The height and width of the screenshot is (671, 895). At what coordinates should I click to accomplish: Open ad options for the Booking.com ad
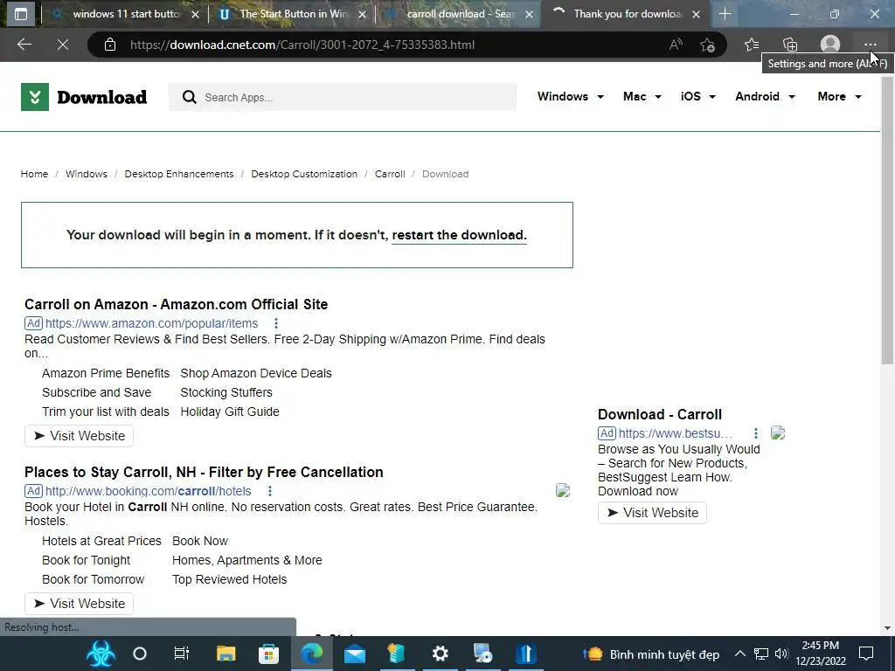[x=269, y=491]
